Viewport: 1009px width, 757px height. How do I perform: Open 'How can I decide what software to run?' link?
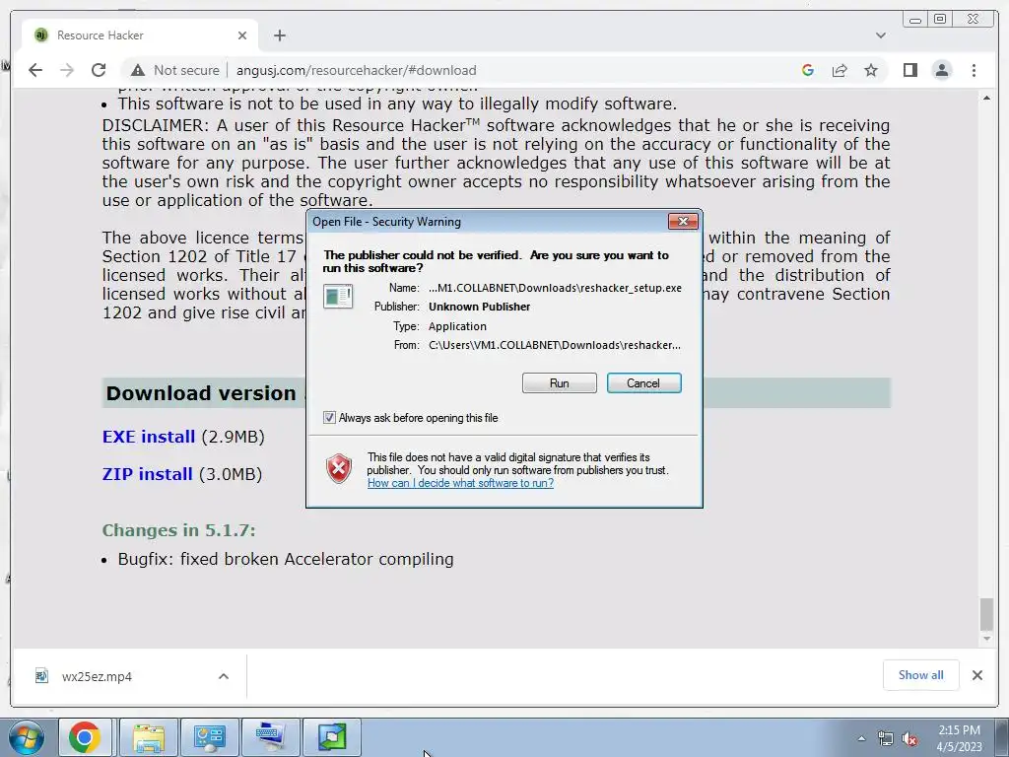tap(460, 483)
